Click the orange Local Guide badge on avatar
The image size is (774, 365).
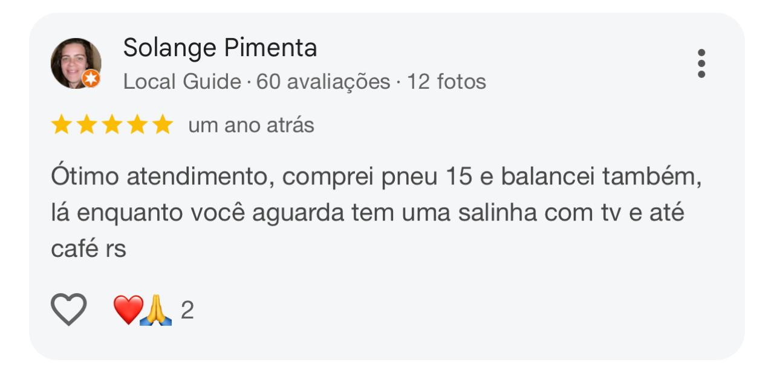click(91, 79)
